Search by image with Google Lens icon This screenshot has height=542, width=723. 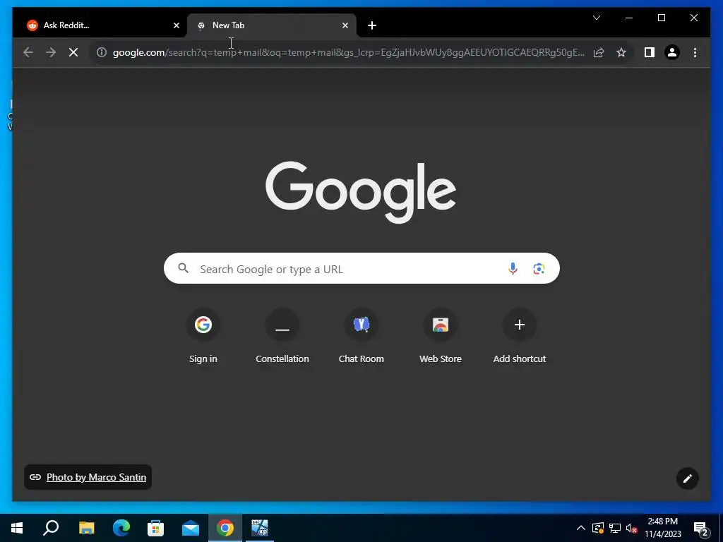[539, 269]
